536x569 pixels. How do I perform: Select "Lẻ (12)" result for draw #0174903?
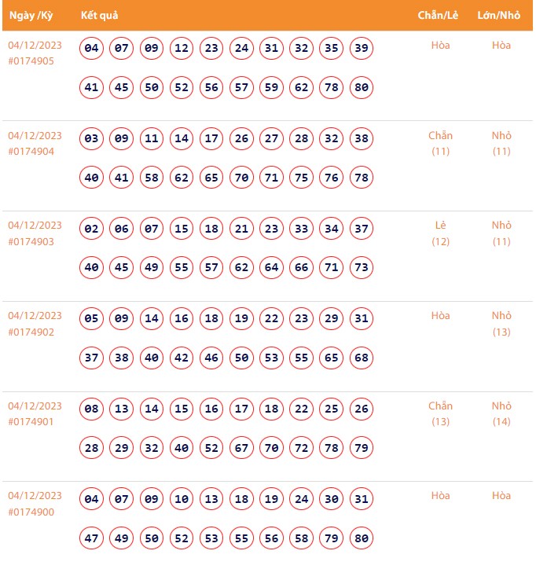(440, 233)
